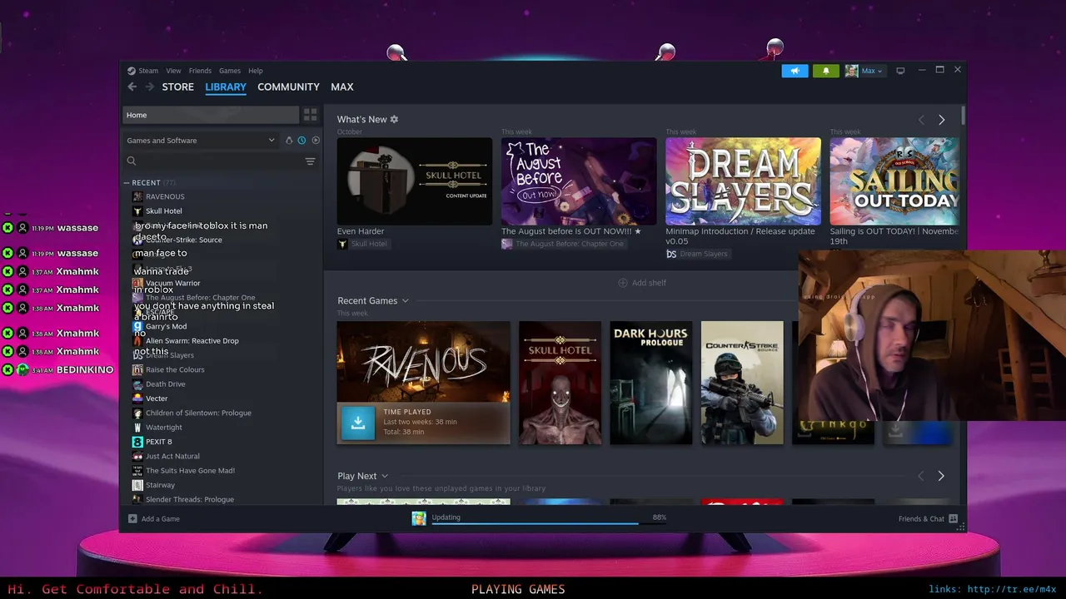Image resolution: width=1066 pixels, height=599 pixels.
Task: Switch library to grid collections view
Action: pos(310,115)
